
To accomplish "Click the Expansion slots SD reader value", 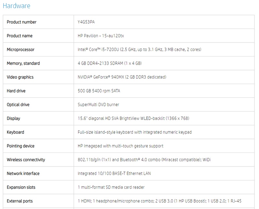I will click(x=111, y=187).
